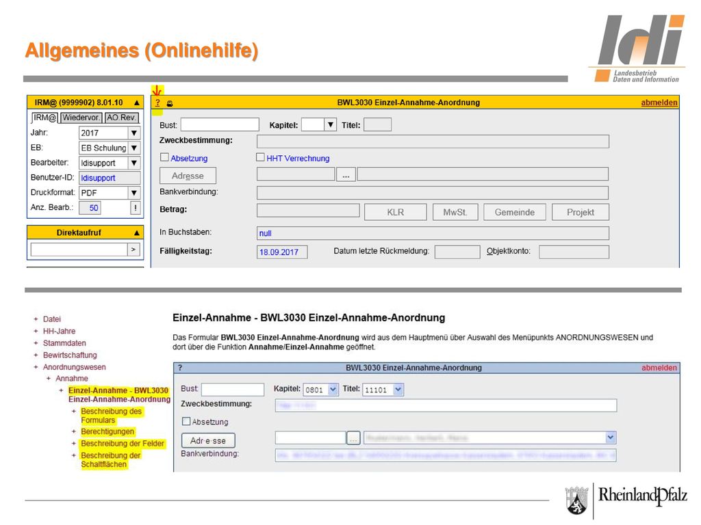Select Annahme in the help tree
701x525 pixels.
point(71,379)
